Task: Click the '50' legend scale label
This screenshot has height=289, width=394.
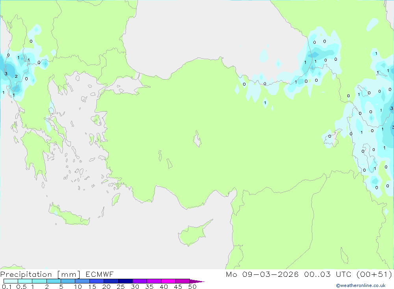Action: [193, 287]
